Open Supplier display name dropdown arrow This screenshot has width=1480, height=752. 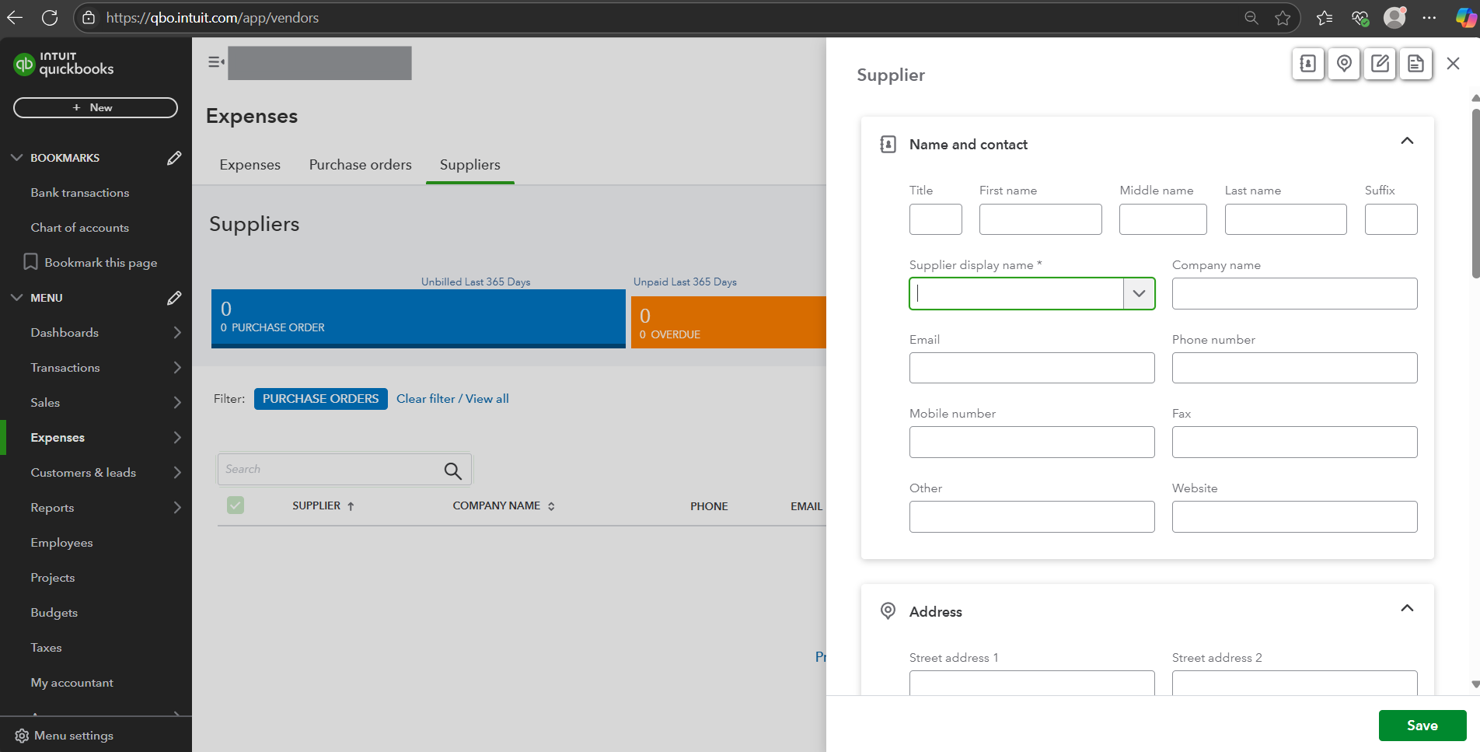point(1139,294)
